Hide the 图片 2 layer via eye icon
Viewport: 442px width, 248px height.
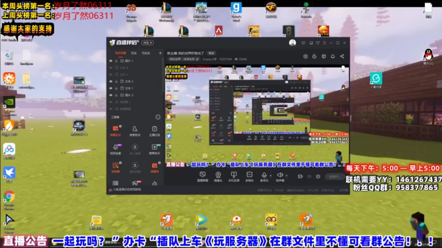point(111,95)
